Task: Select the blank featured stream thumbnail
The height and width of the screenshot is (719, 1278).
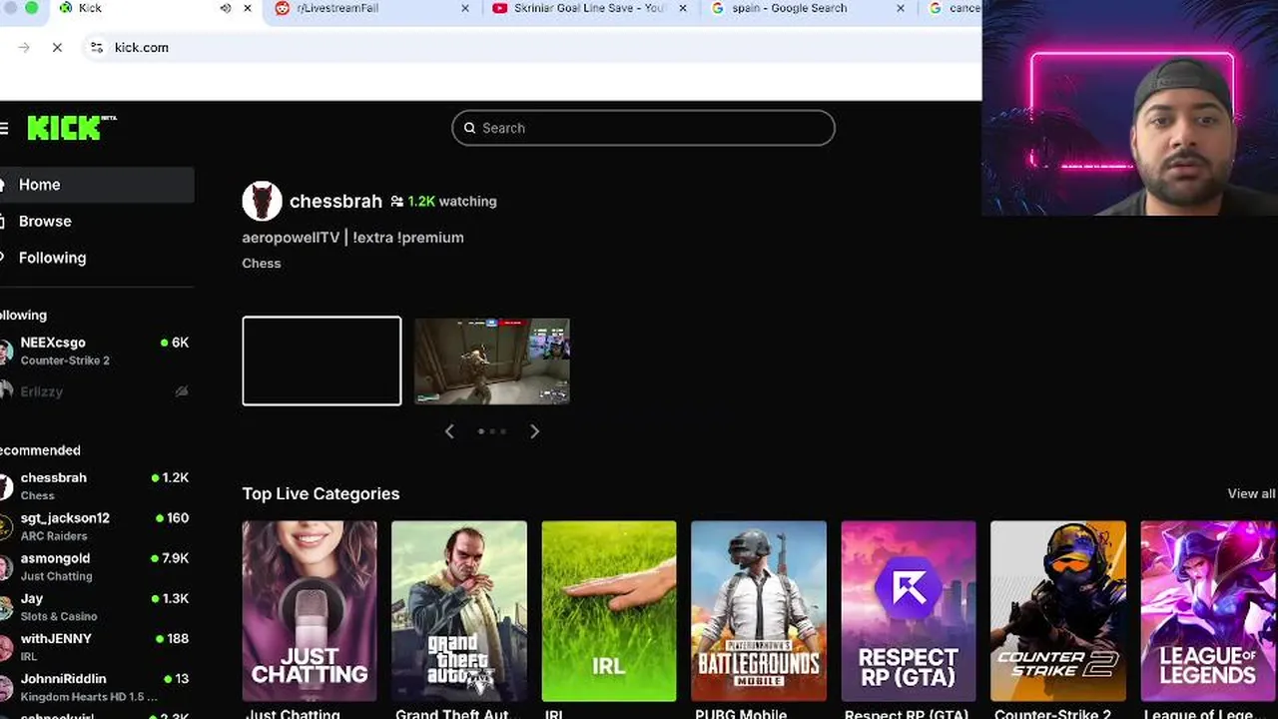Action: pos(321,360)
